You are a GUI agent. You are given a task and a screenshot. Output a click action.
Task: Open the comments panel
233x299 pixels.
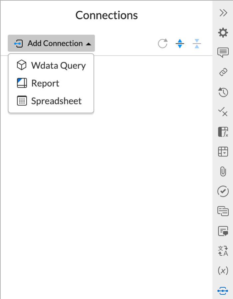coord(223,52)
